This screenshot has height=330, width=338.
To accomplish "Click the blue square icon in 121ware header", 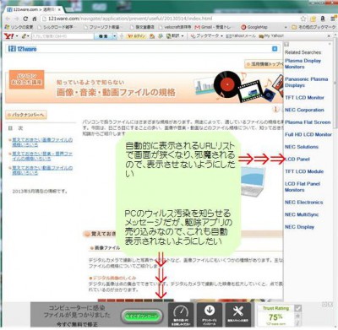I will pyautogui.click(x=275, y=49).
